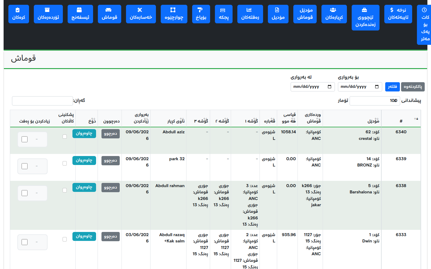Check زیادکردن بۆ ڕەفت box for row 6338

[25, 193]
